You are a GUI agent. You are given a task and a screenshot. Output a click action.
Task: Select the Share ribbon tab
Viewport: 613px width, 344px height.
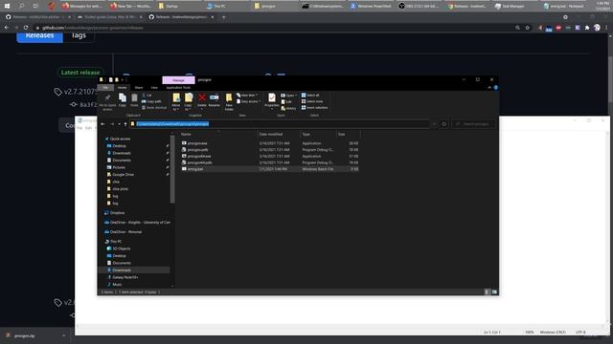click(x=139, y=88)
